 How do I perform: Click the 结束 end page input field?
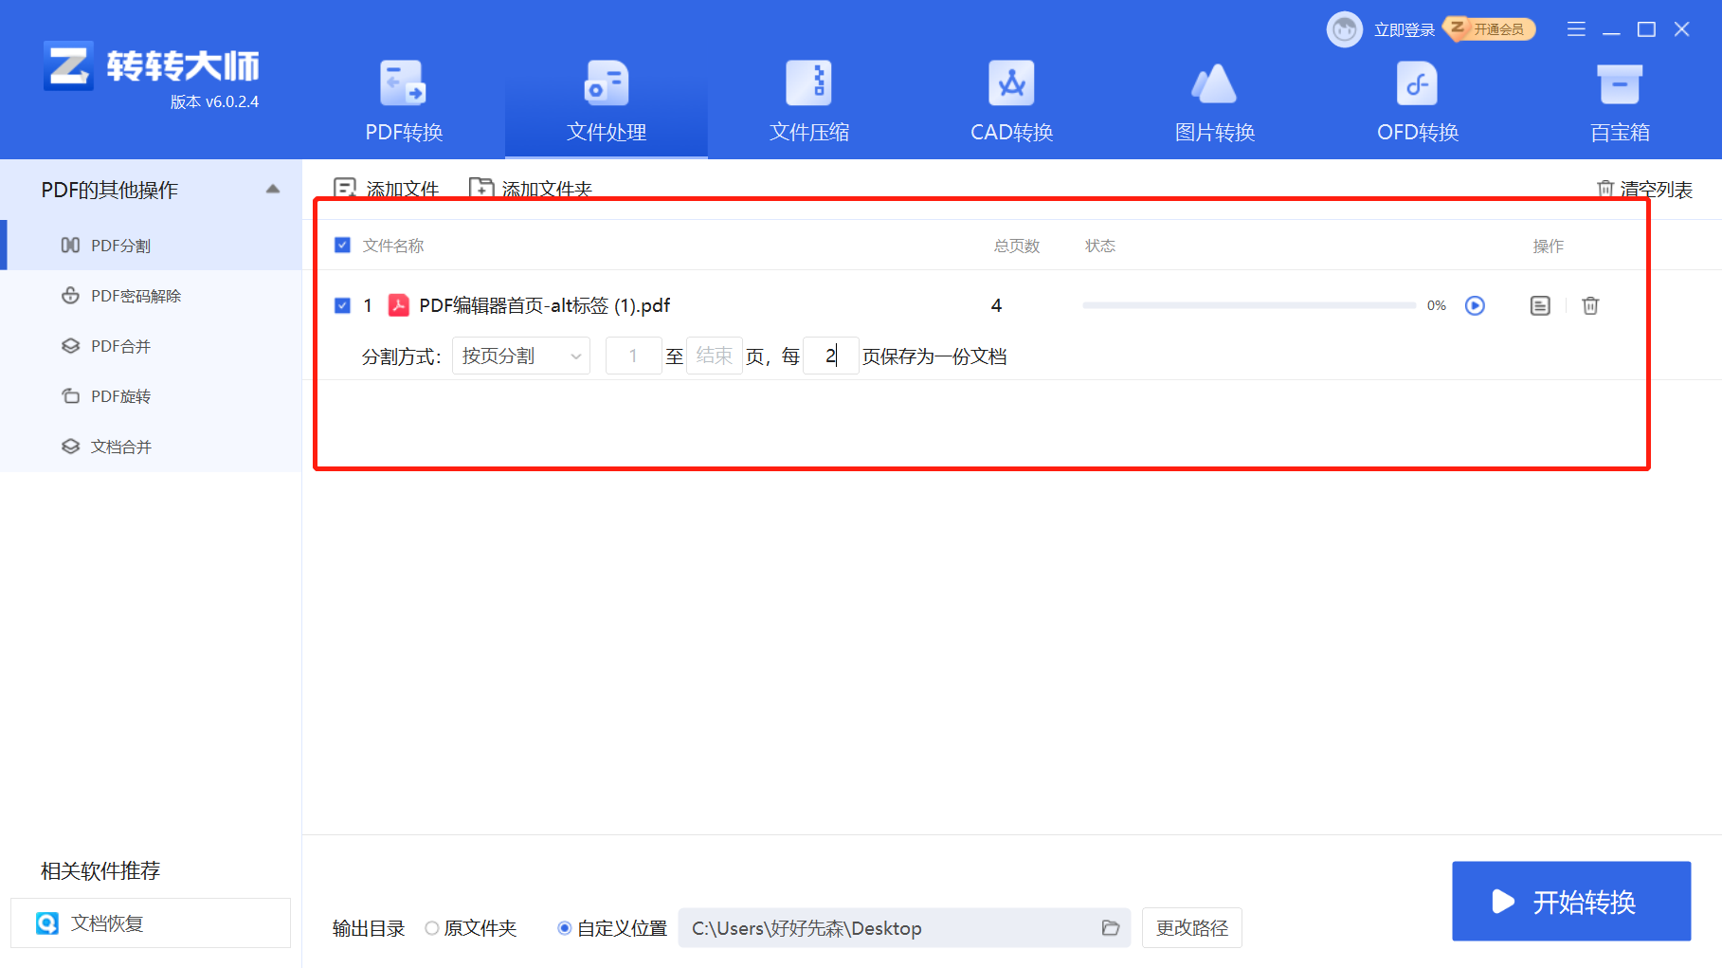714,356
